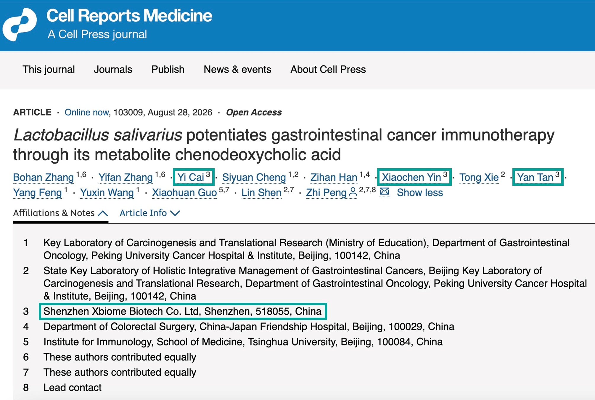Screen dimensions: 595x400
Task: Click the Cell Reports Medicine title
Action: pyautogui.click(x=129, y=16)
